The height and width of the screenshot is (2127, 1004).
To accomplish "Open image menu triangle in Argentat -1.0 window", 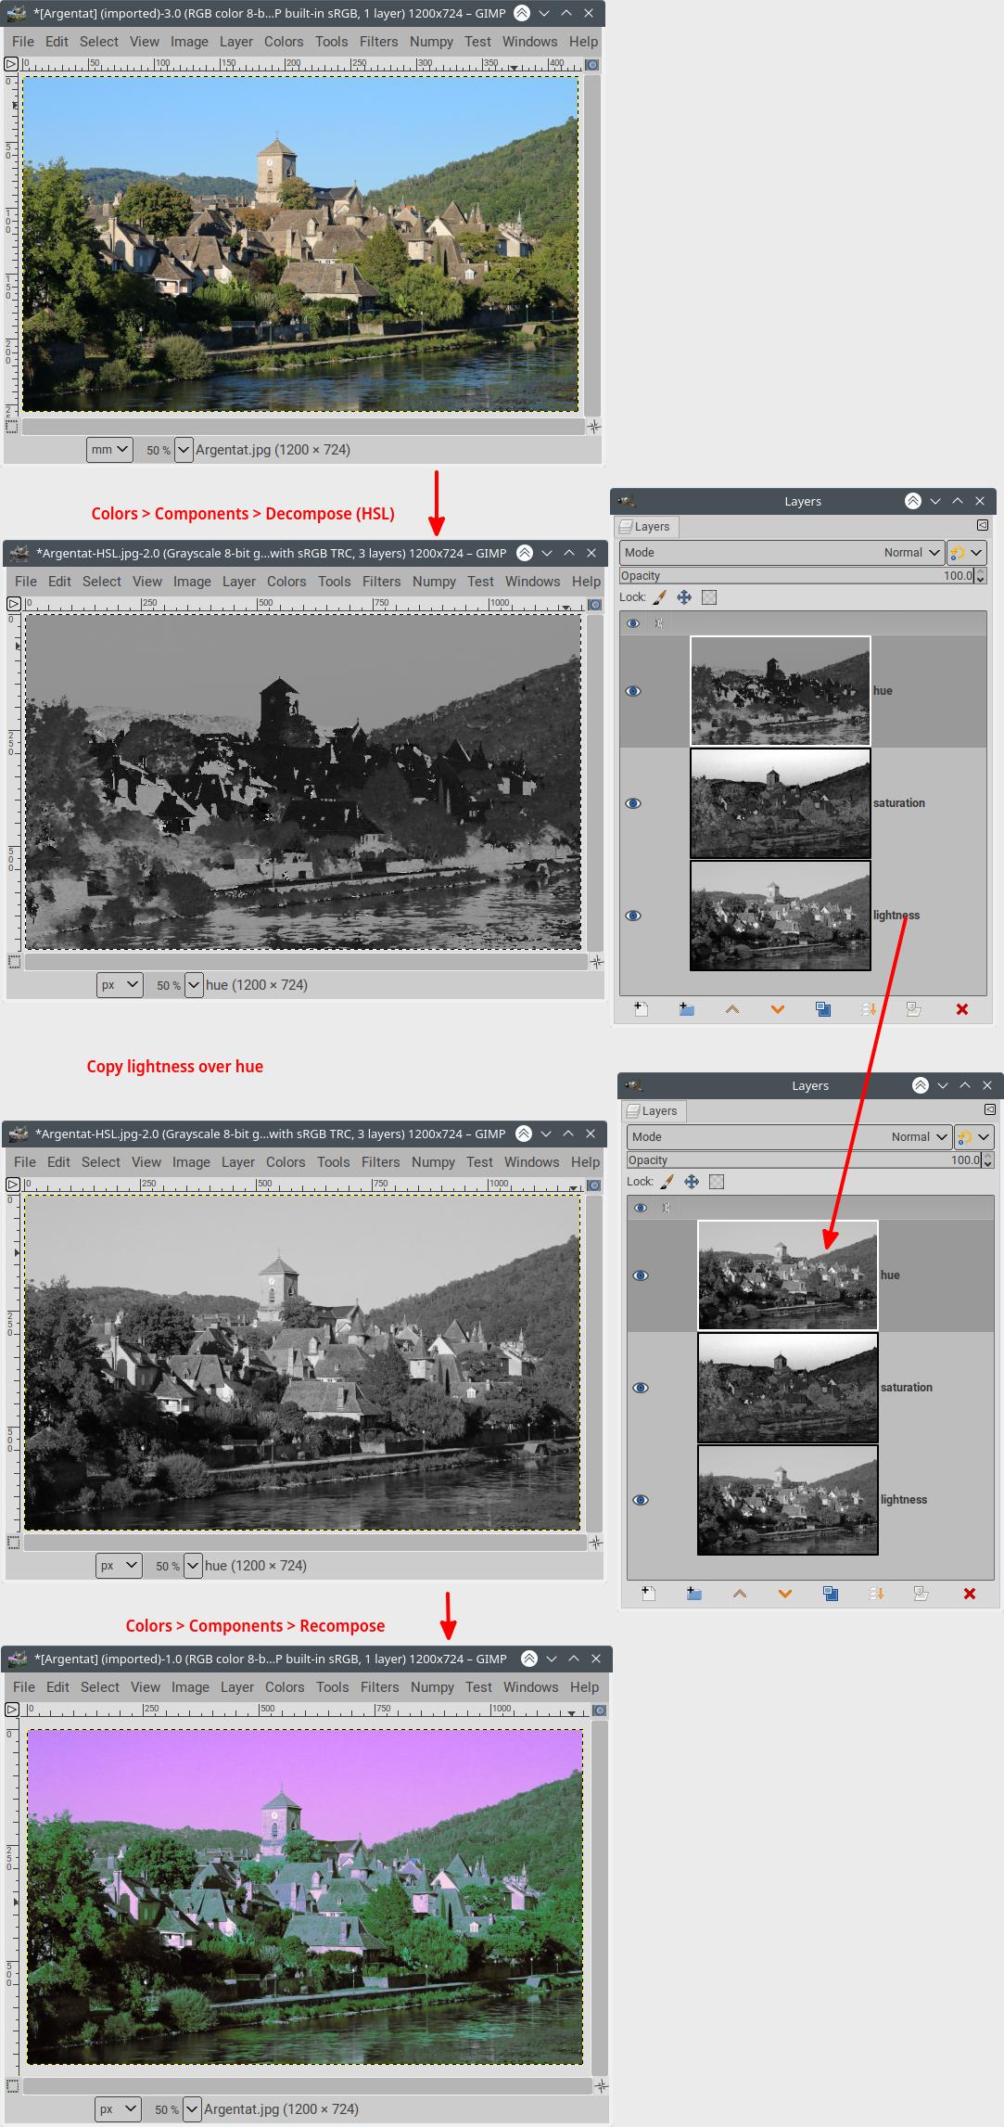I will (12, 1710).
